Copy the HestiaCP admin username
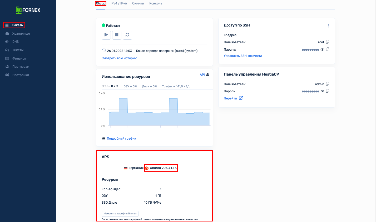Image resolution: width=376 pixels, height=222 pixels. (x=328, y=84)
